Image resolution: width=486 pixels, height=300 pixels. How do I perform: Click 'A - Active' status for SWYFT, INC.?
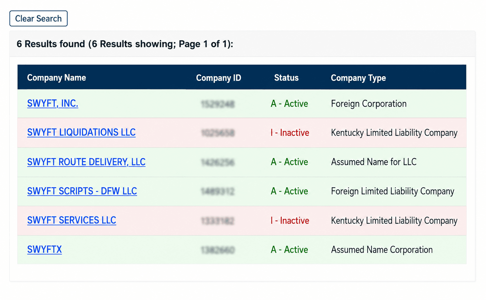pos(289,104)
